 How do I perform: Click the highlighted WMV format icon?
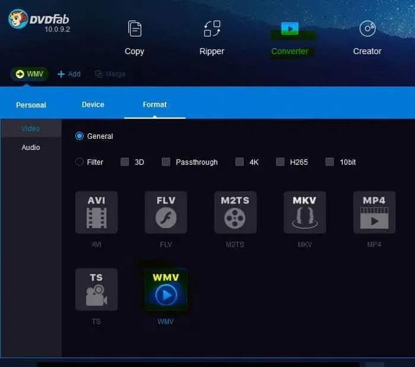(x=166, y=289)
